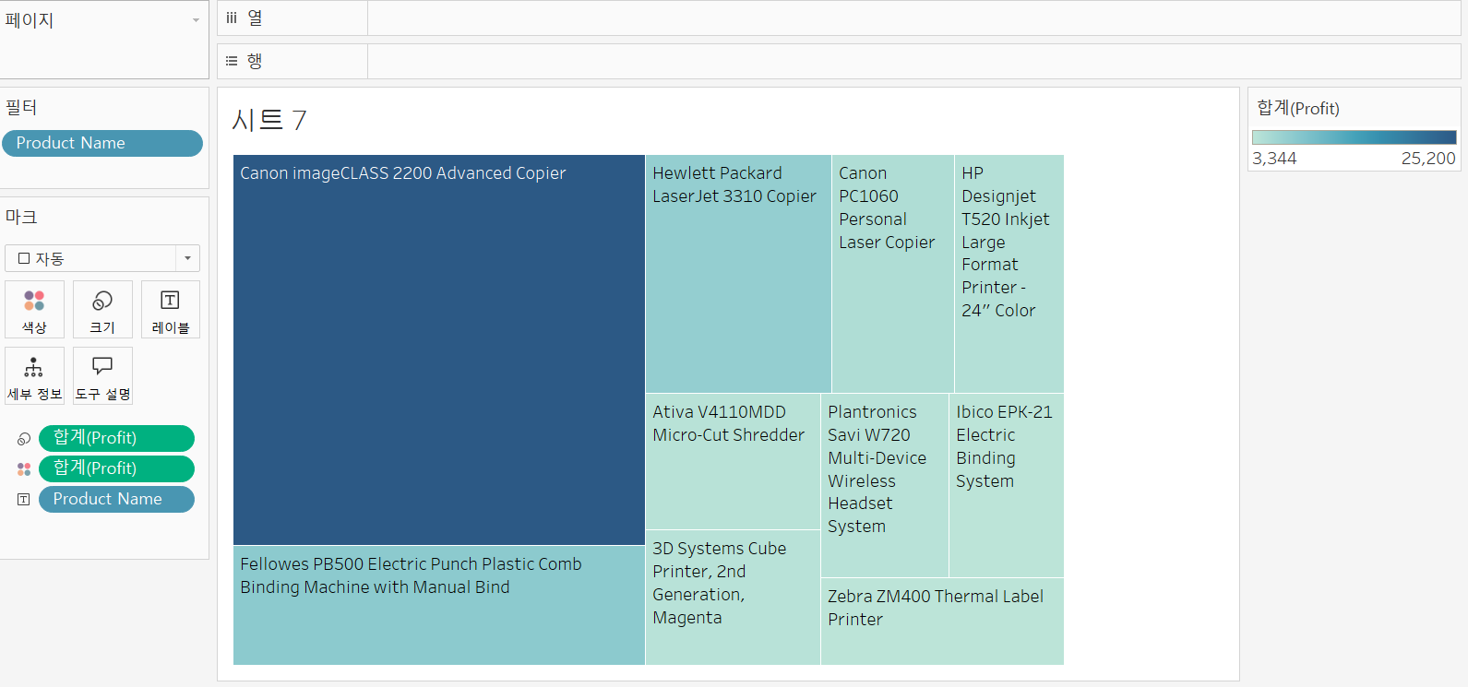Click the legend maximum value 25,200

pyautogui.click(x=1428, y=159)
